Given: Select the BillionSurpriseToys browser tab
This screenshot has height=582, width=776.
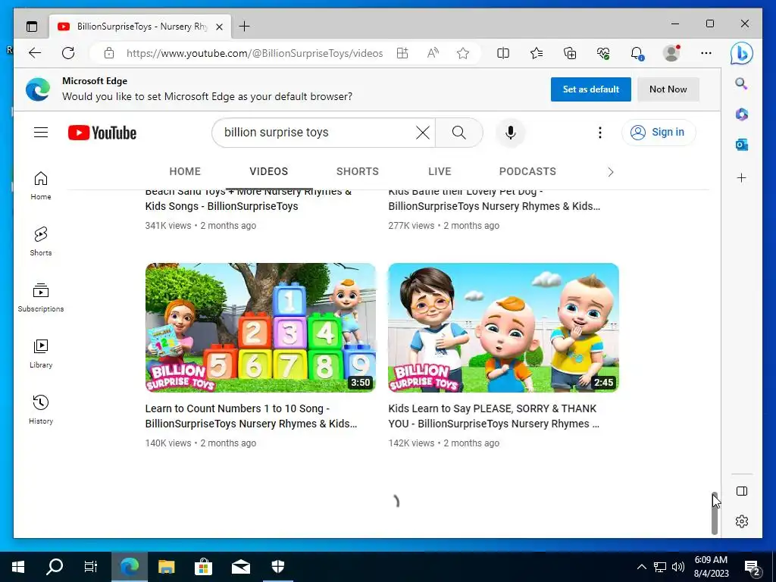Looking at the screenshot, I should point(140,27).
